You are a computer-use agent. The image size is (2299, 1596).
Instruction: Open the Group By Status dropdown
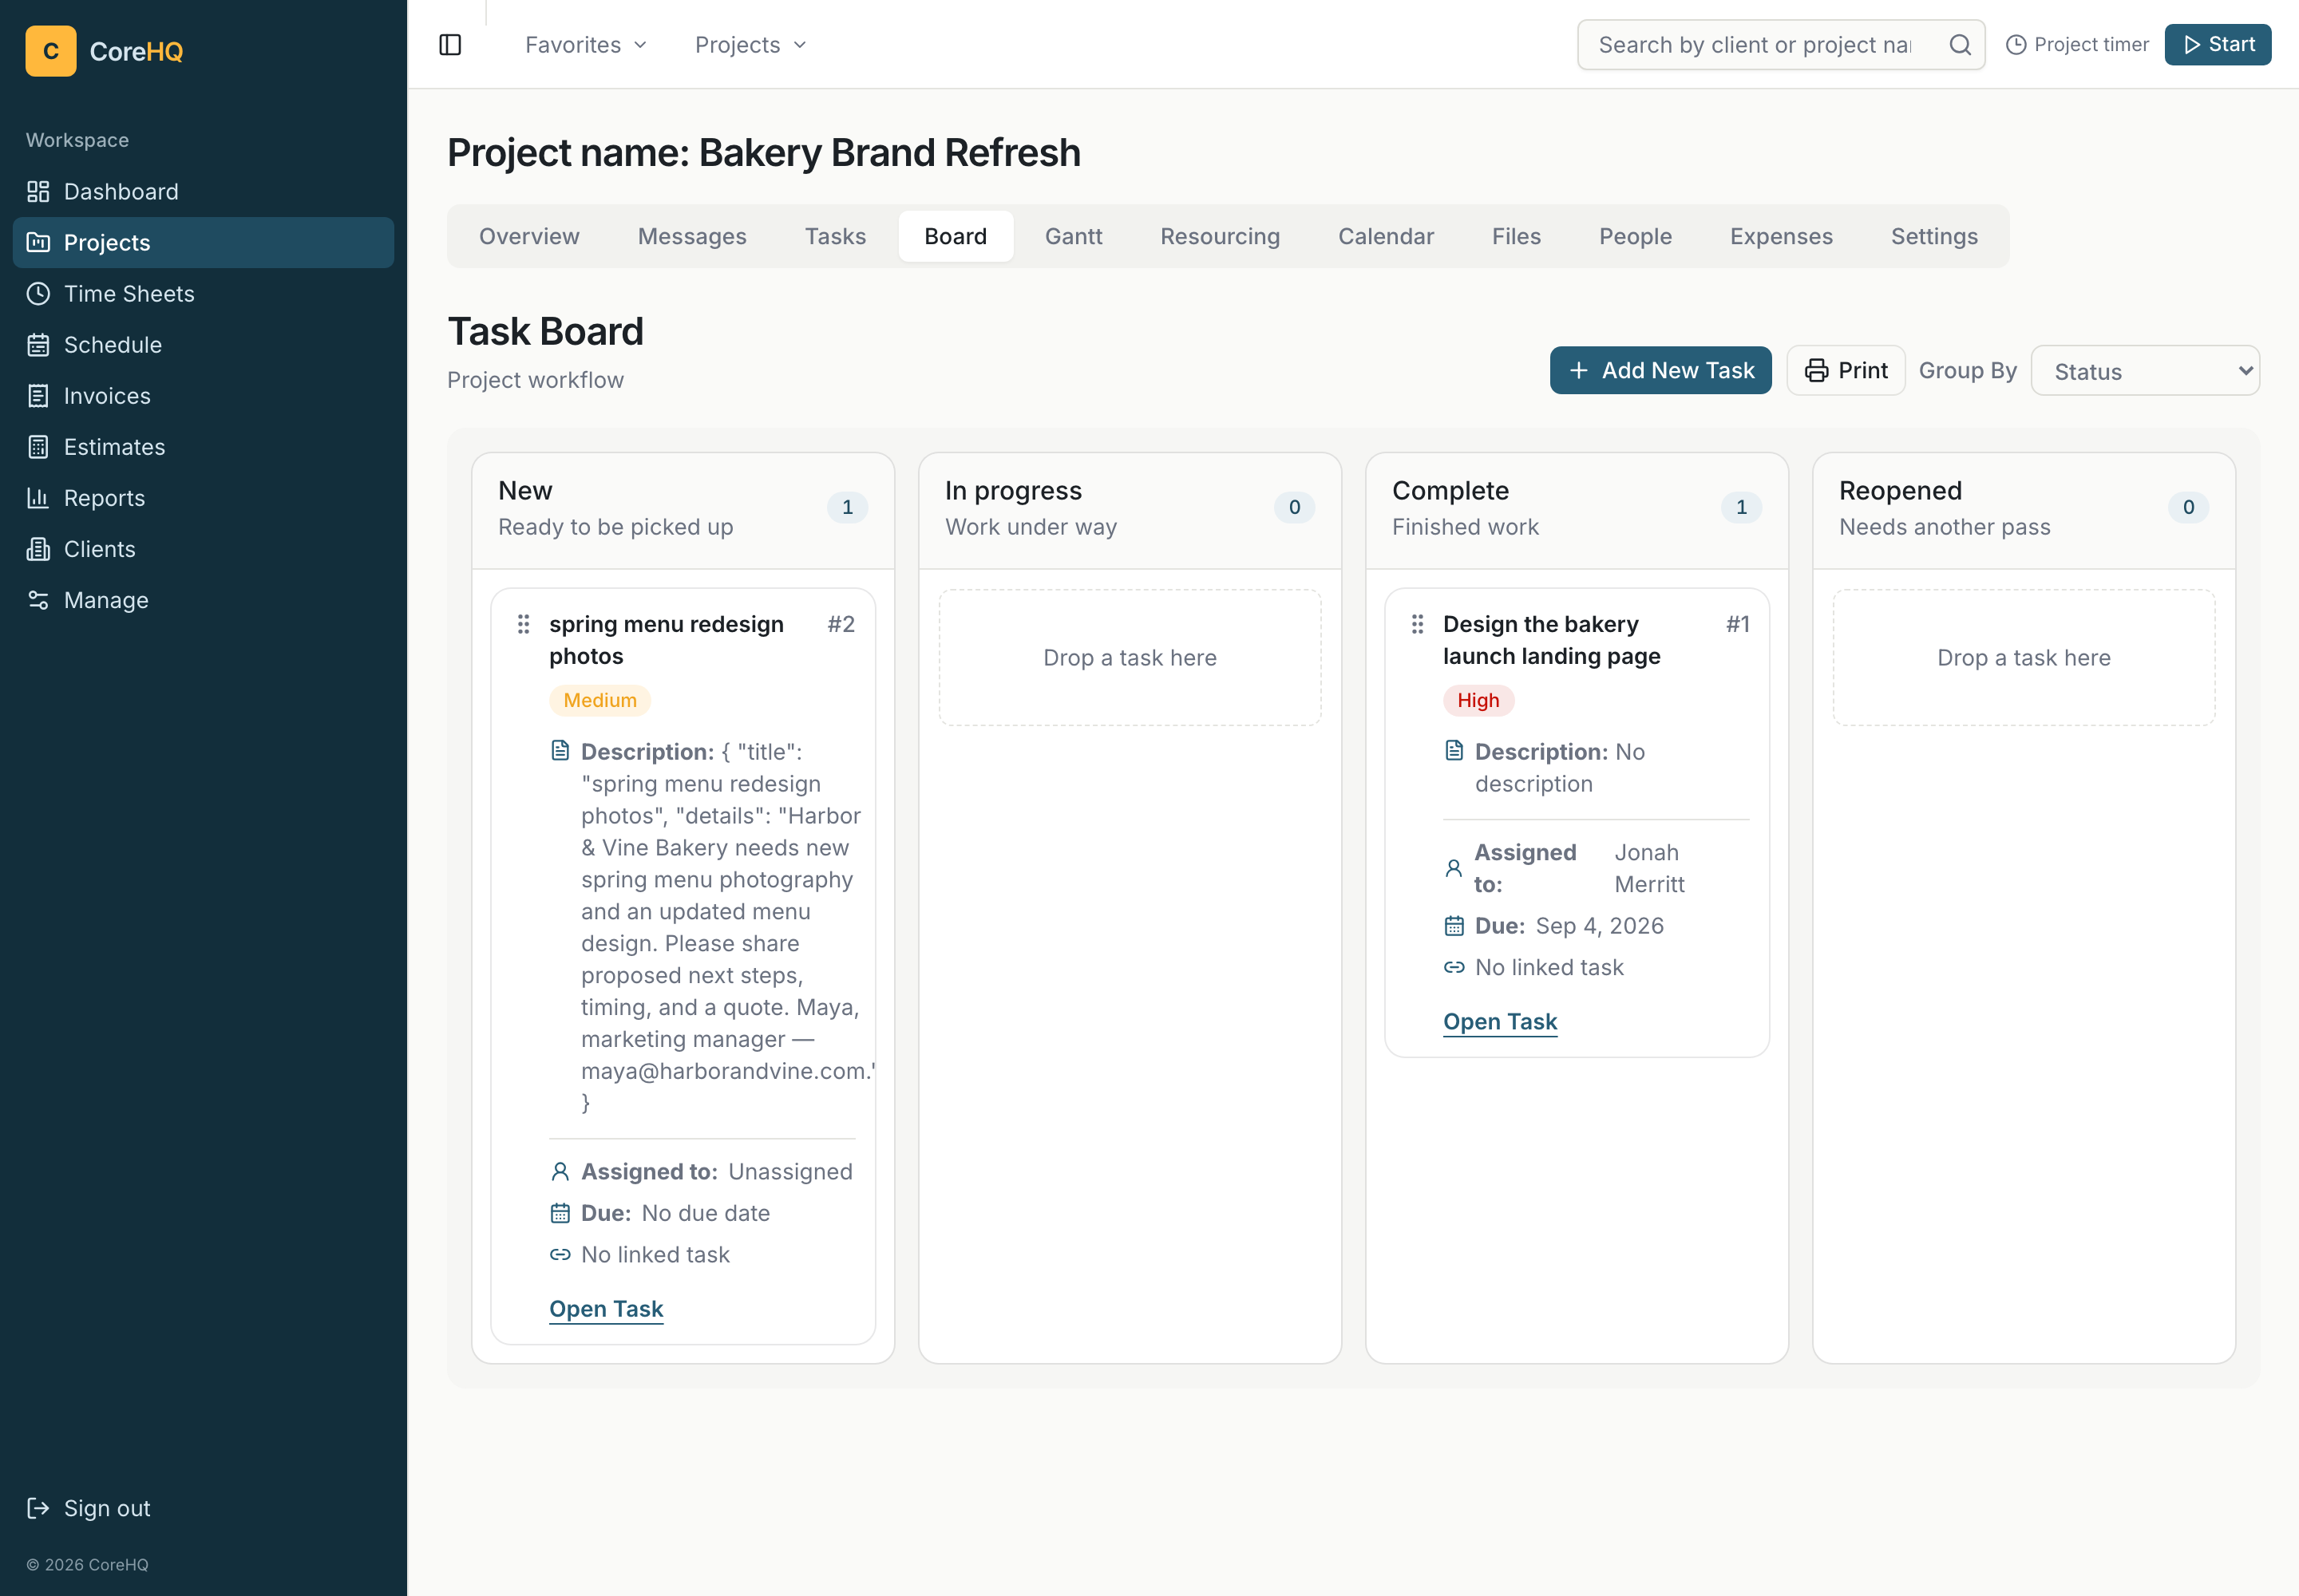pyautogui.click(x=2145, y=371)
